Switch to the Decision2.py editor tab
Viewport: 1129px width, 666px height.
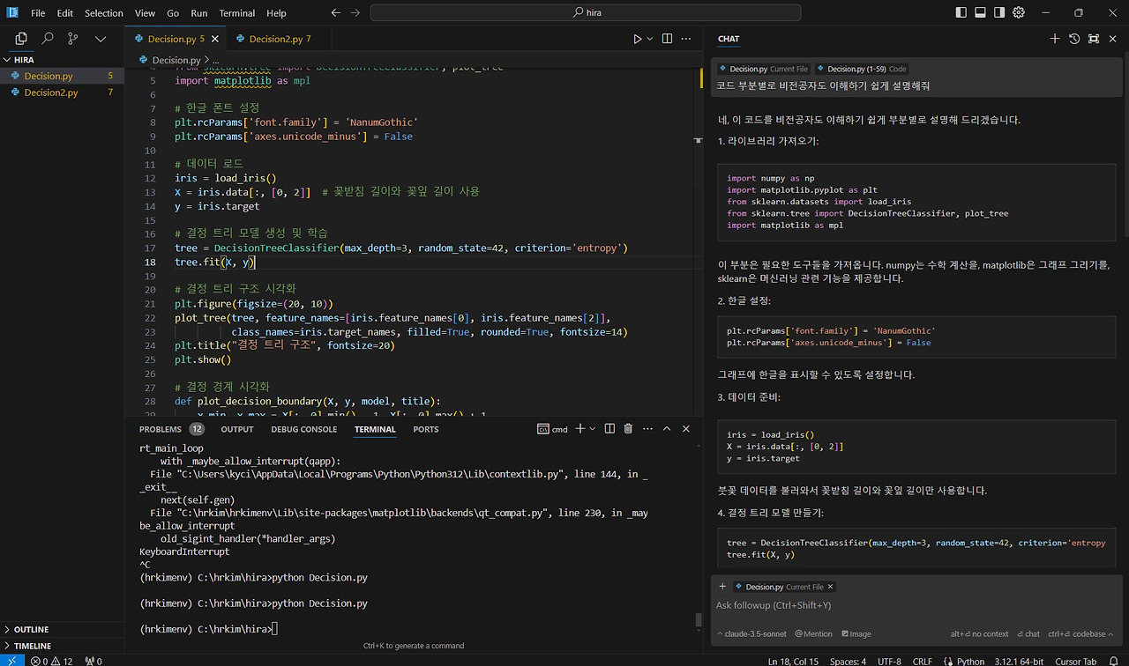[x=275, y=39]
